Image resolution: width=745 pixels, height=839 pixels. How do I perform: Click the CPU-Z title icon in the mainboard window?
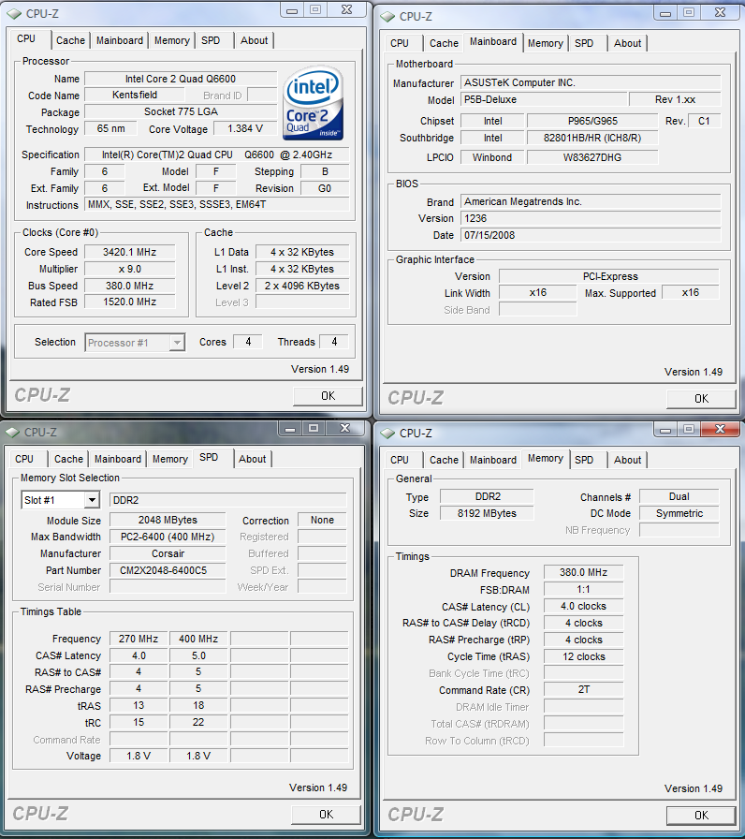(x=387, y=17)
